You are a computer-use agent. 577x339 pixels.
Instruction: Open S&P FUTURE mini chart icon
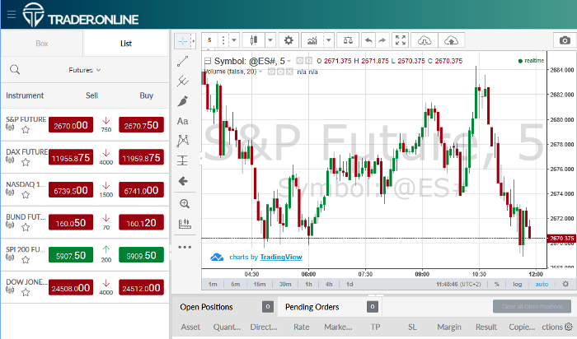click(x=10, y=128)
